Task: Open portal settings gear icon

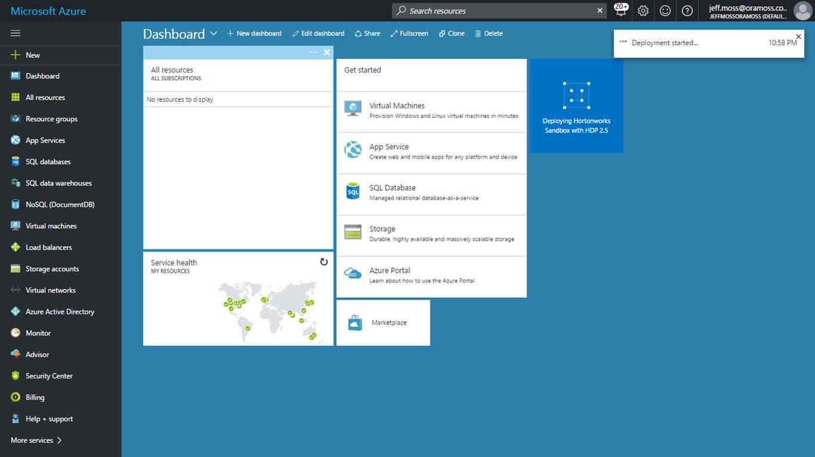Action: point(643,11)
